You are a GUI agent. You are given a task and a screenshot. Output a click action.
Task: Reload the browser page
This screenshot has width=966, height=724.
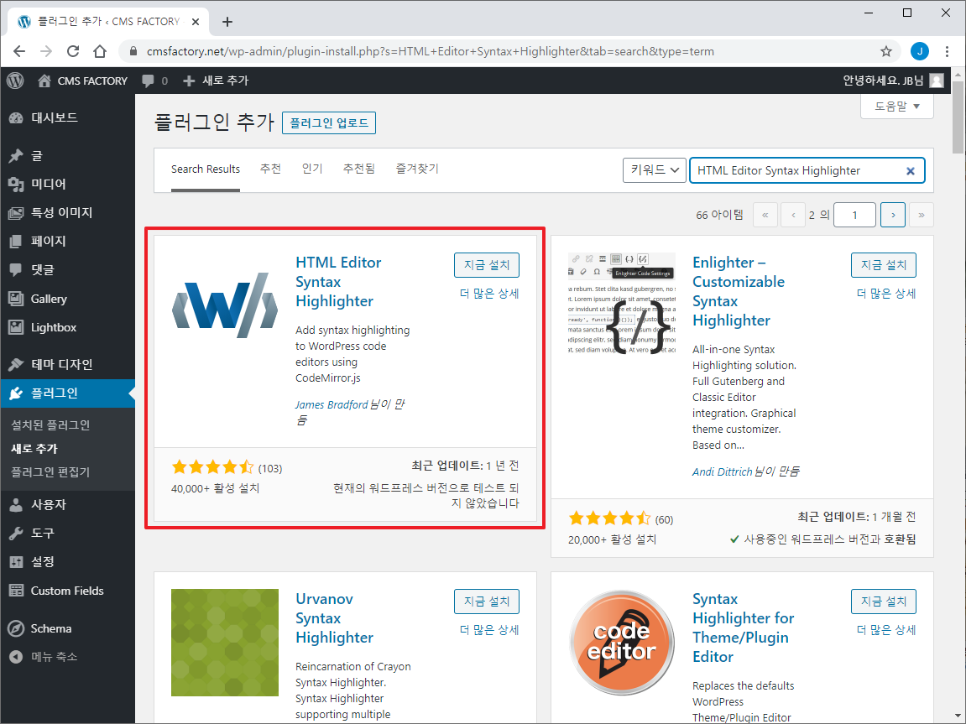(73, 51)
